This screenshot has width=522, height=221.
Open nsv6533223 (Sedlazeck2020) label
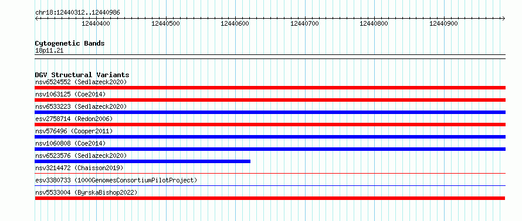[x=81, y=106]
